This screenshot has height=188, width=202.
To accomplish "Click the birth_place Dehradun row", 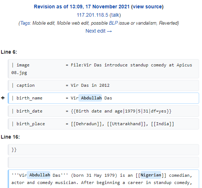I will [103, 124].
